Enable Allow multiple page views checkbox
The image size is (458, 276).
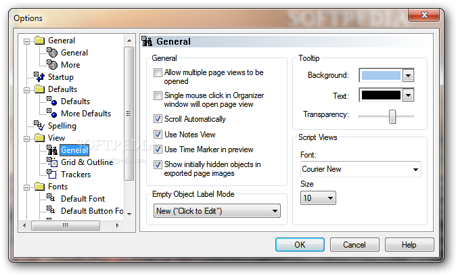point(158,72)
